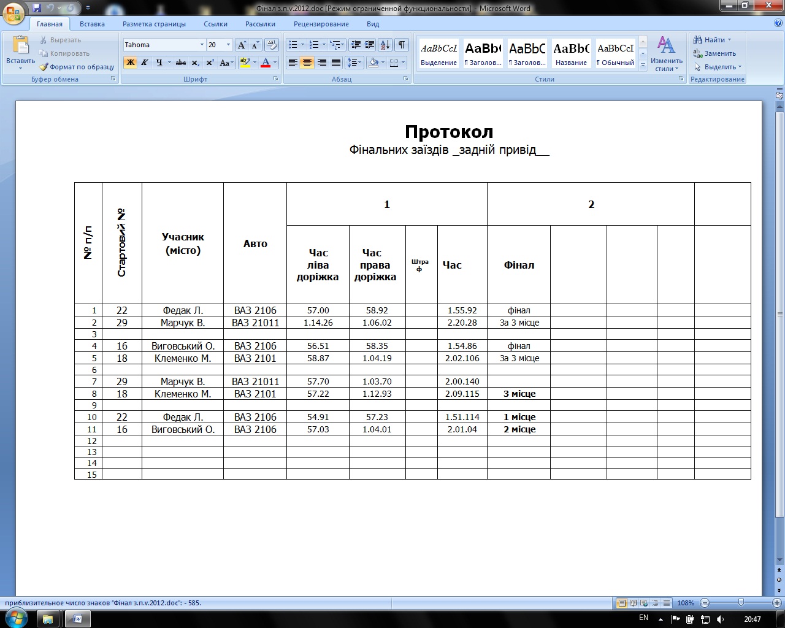The image size is (785, 628).
Task: Click Выделить (Select) button
Action: [x=718, y=67]
